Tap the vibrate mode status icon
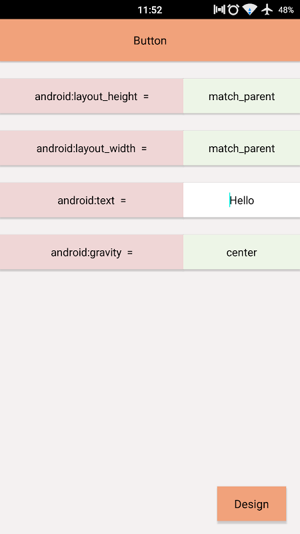 219,9
